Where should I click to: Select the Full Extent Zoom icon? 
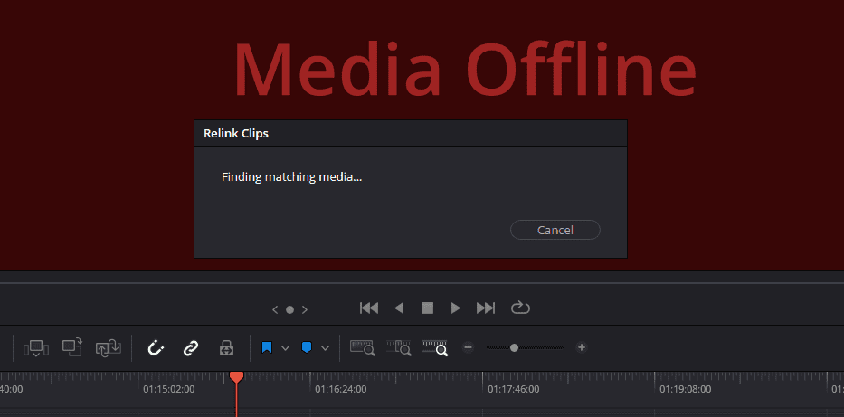[x=362, y=347]
